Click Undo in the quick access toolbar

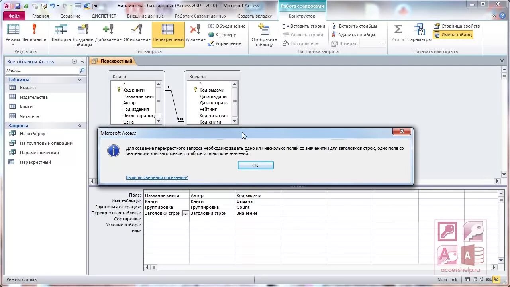point(52,6)
